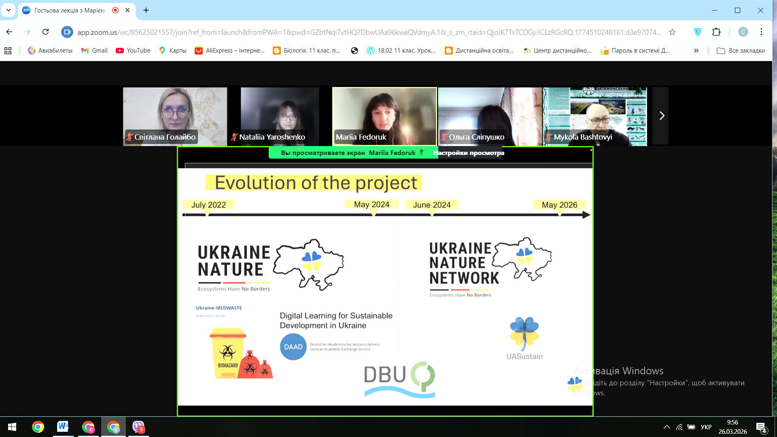Open the Все закладки folder
Viewport: 777px width, 437px height.
click(741, 51)
